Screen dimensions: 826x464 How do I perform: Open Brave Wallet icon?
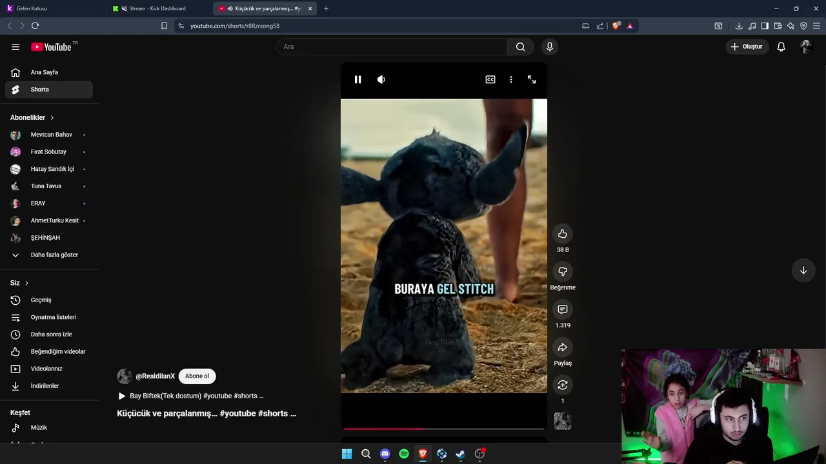778,26
